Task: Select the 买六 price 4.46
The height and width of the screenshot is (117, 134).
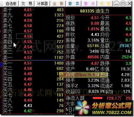Action: pyautogui.click(x=28, y=90)
